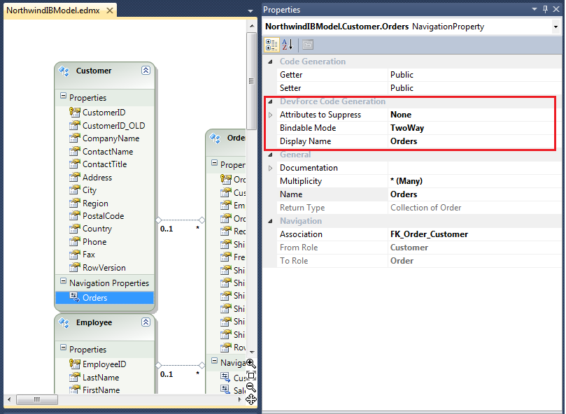Collapse the Code Generation category
This screenshot has height=414, width=566.
(270, 62)
